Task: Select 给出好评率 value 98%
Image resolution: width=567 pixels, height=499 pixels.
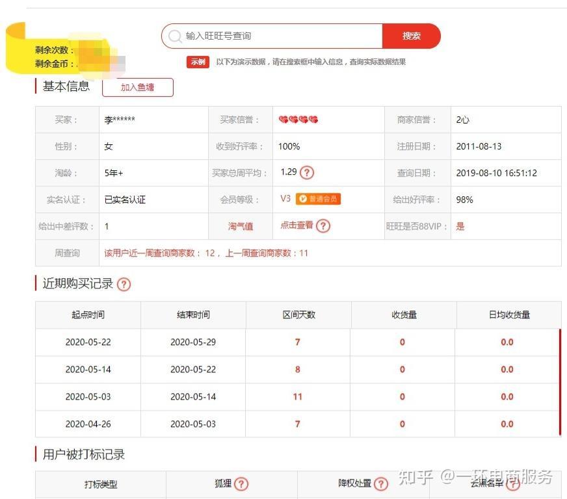Action: (465, 199)
